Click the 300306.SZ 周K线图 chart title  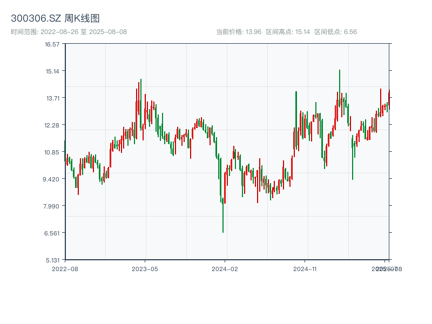(55, 19)
